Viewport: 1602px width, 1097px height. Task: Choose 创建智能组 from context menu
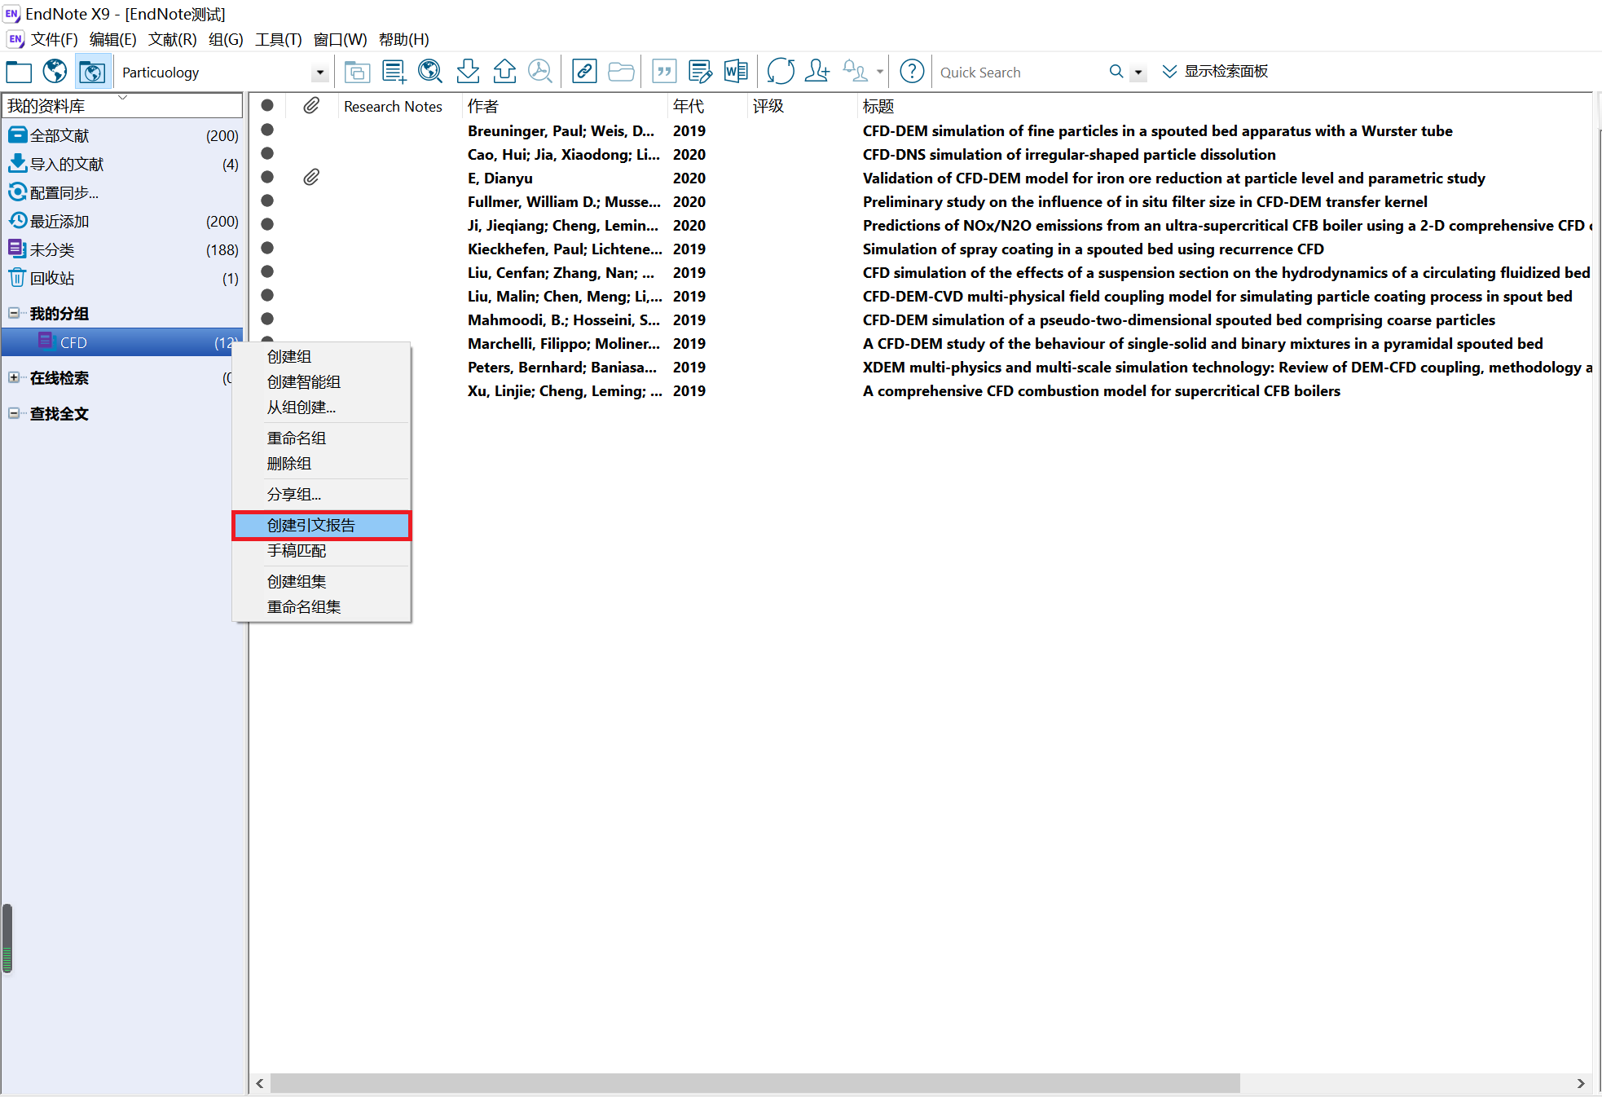pyautogui.click(x=322, y=381)
